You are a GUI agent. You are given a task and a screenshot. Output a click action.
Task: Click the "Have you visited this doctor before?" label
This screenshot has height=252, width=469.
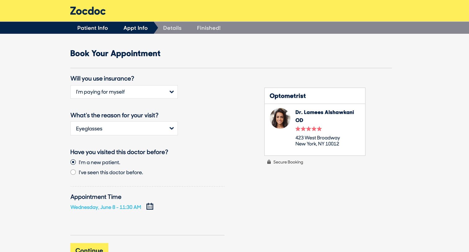(119, 152)
